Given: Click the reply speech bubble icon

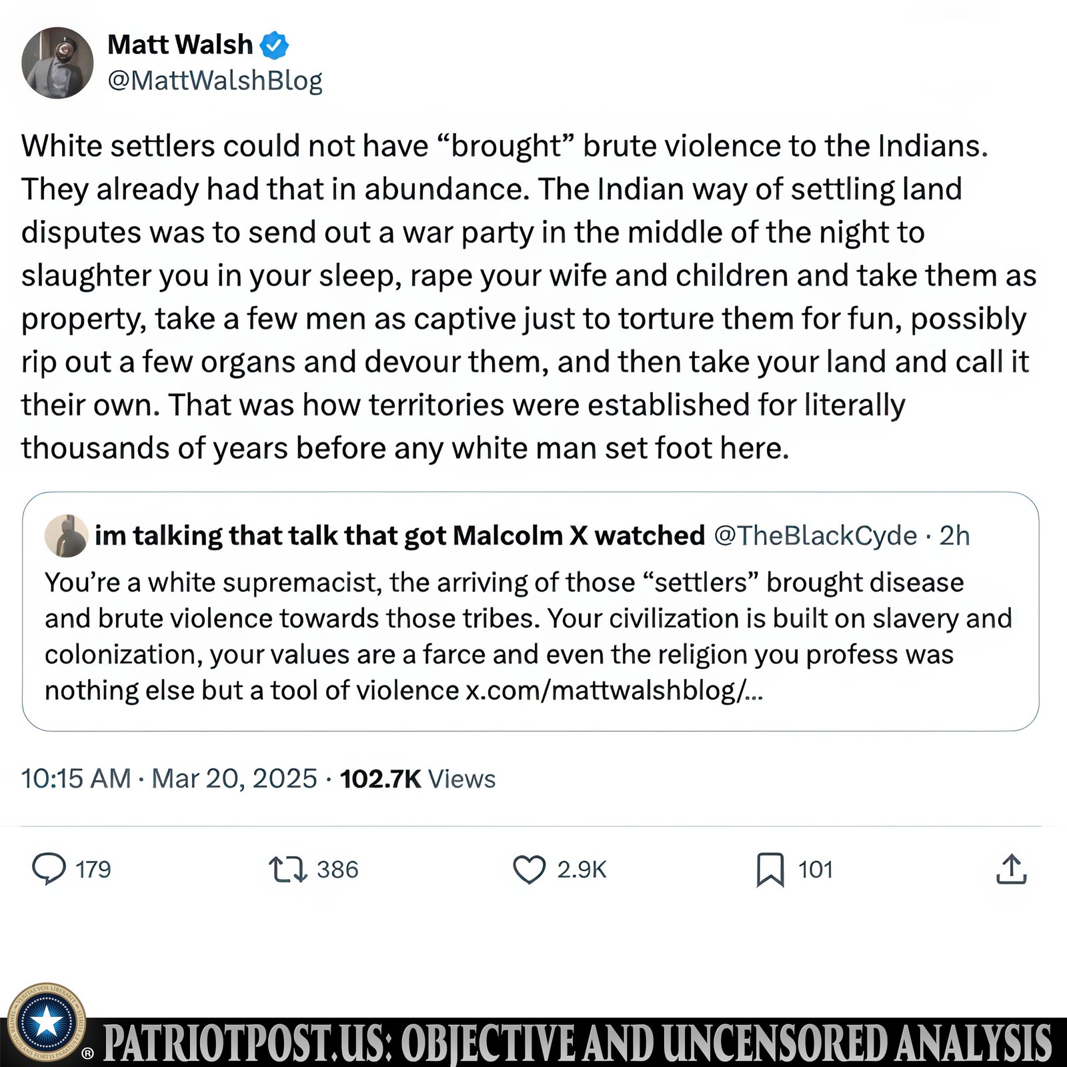Looking at the screenshot, I should pos(49,870).
